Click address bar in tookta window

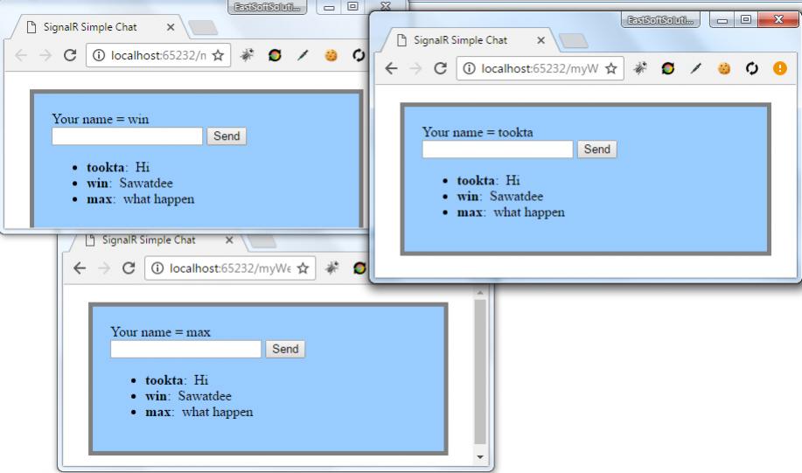[x=540, y=68]
